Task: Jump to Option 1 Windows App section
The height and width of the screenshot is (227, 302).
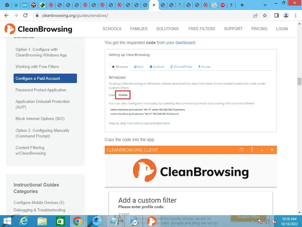Action: click(x=41, y=52)
